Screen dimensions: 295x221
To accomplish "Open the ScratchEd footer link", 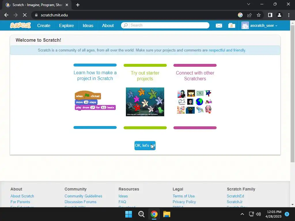I will click(x=235, y=196).
